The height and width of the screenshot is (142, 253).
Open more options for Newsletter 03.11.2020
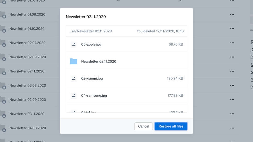[232, 114]
